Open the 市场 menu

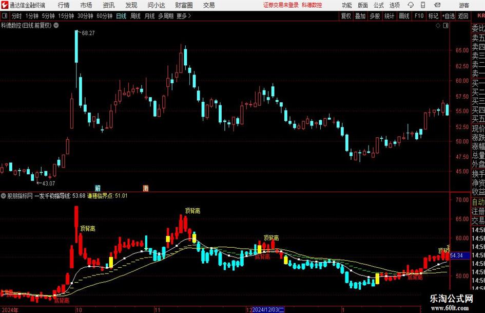86,5
